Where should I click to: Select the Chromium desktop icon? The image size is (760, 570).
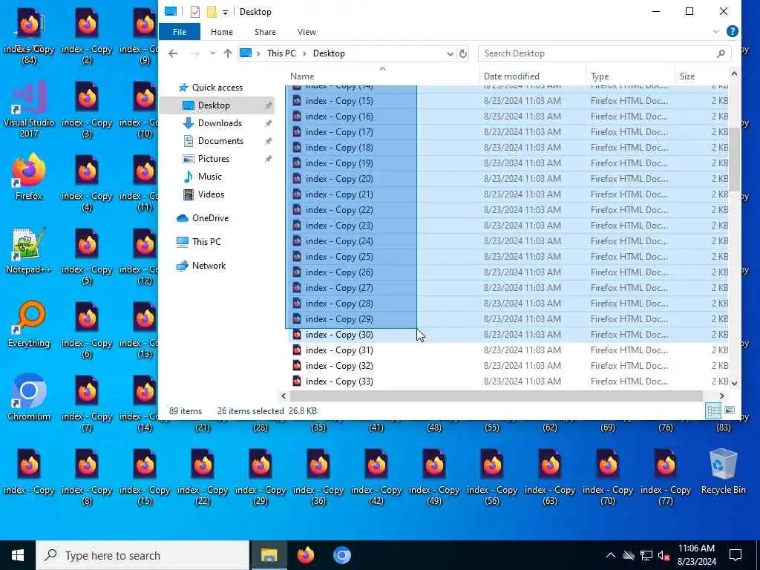point(29,398)
